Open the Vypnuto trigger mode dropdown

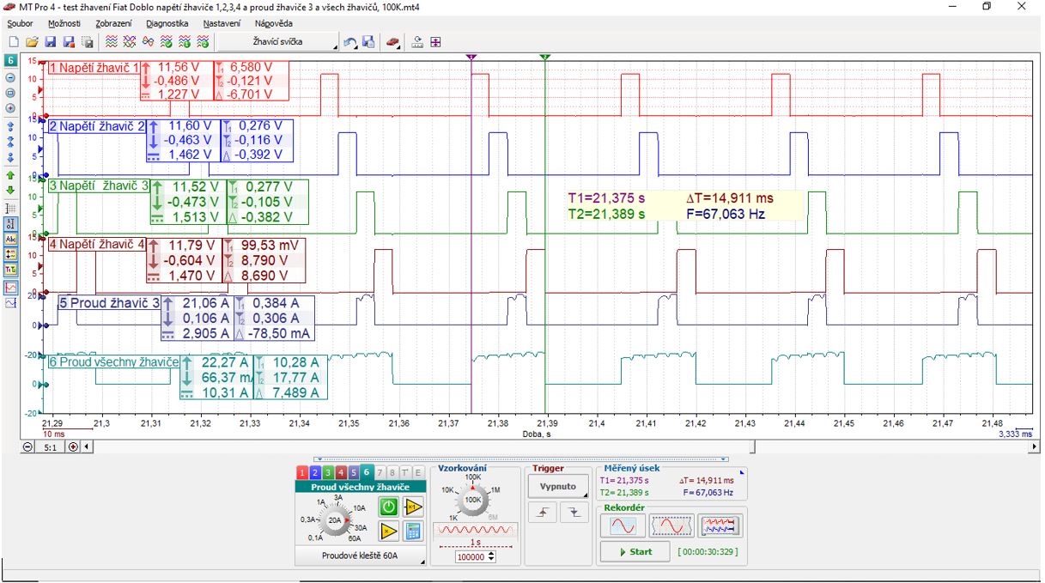(x=558, y=485)
